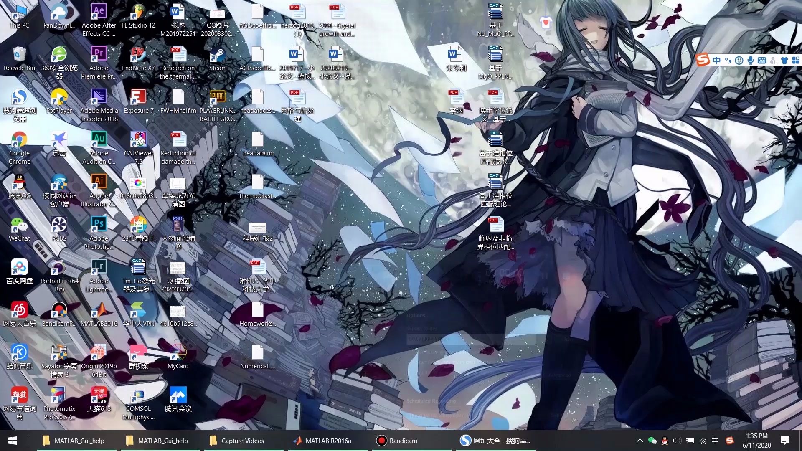Open Research on the thermal PDF
This screenshot has width=802, height=451.
[178, 63]
